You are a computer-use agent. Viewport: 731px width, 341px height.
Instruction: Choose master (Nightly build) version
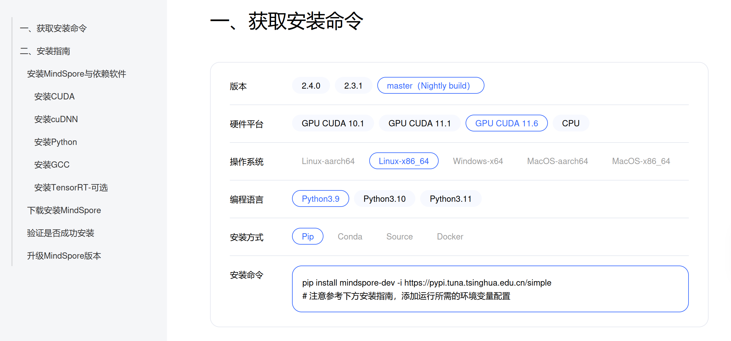pos(430,85)
